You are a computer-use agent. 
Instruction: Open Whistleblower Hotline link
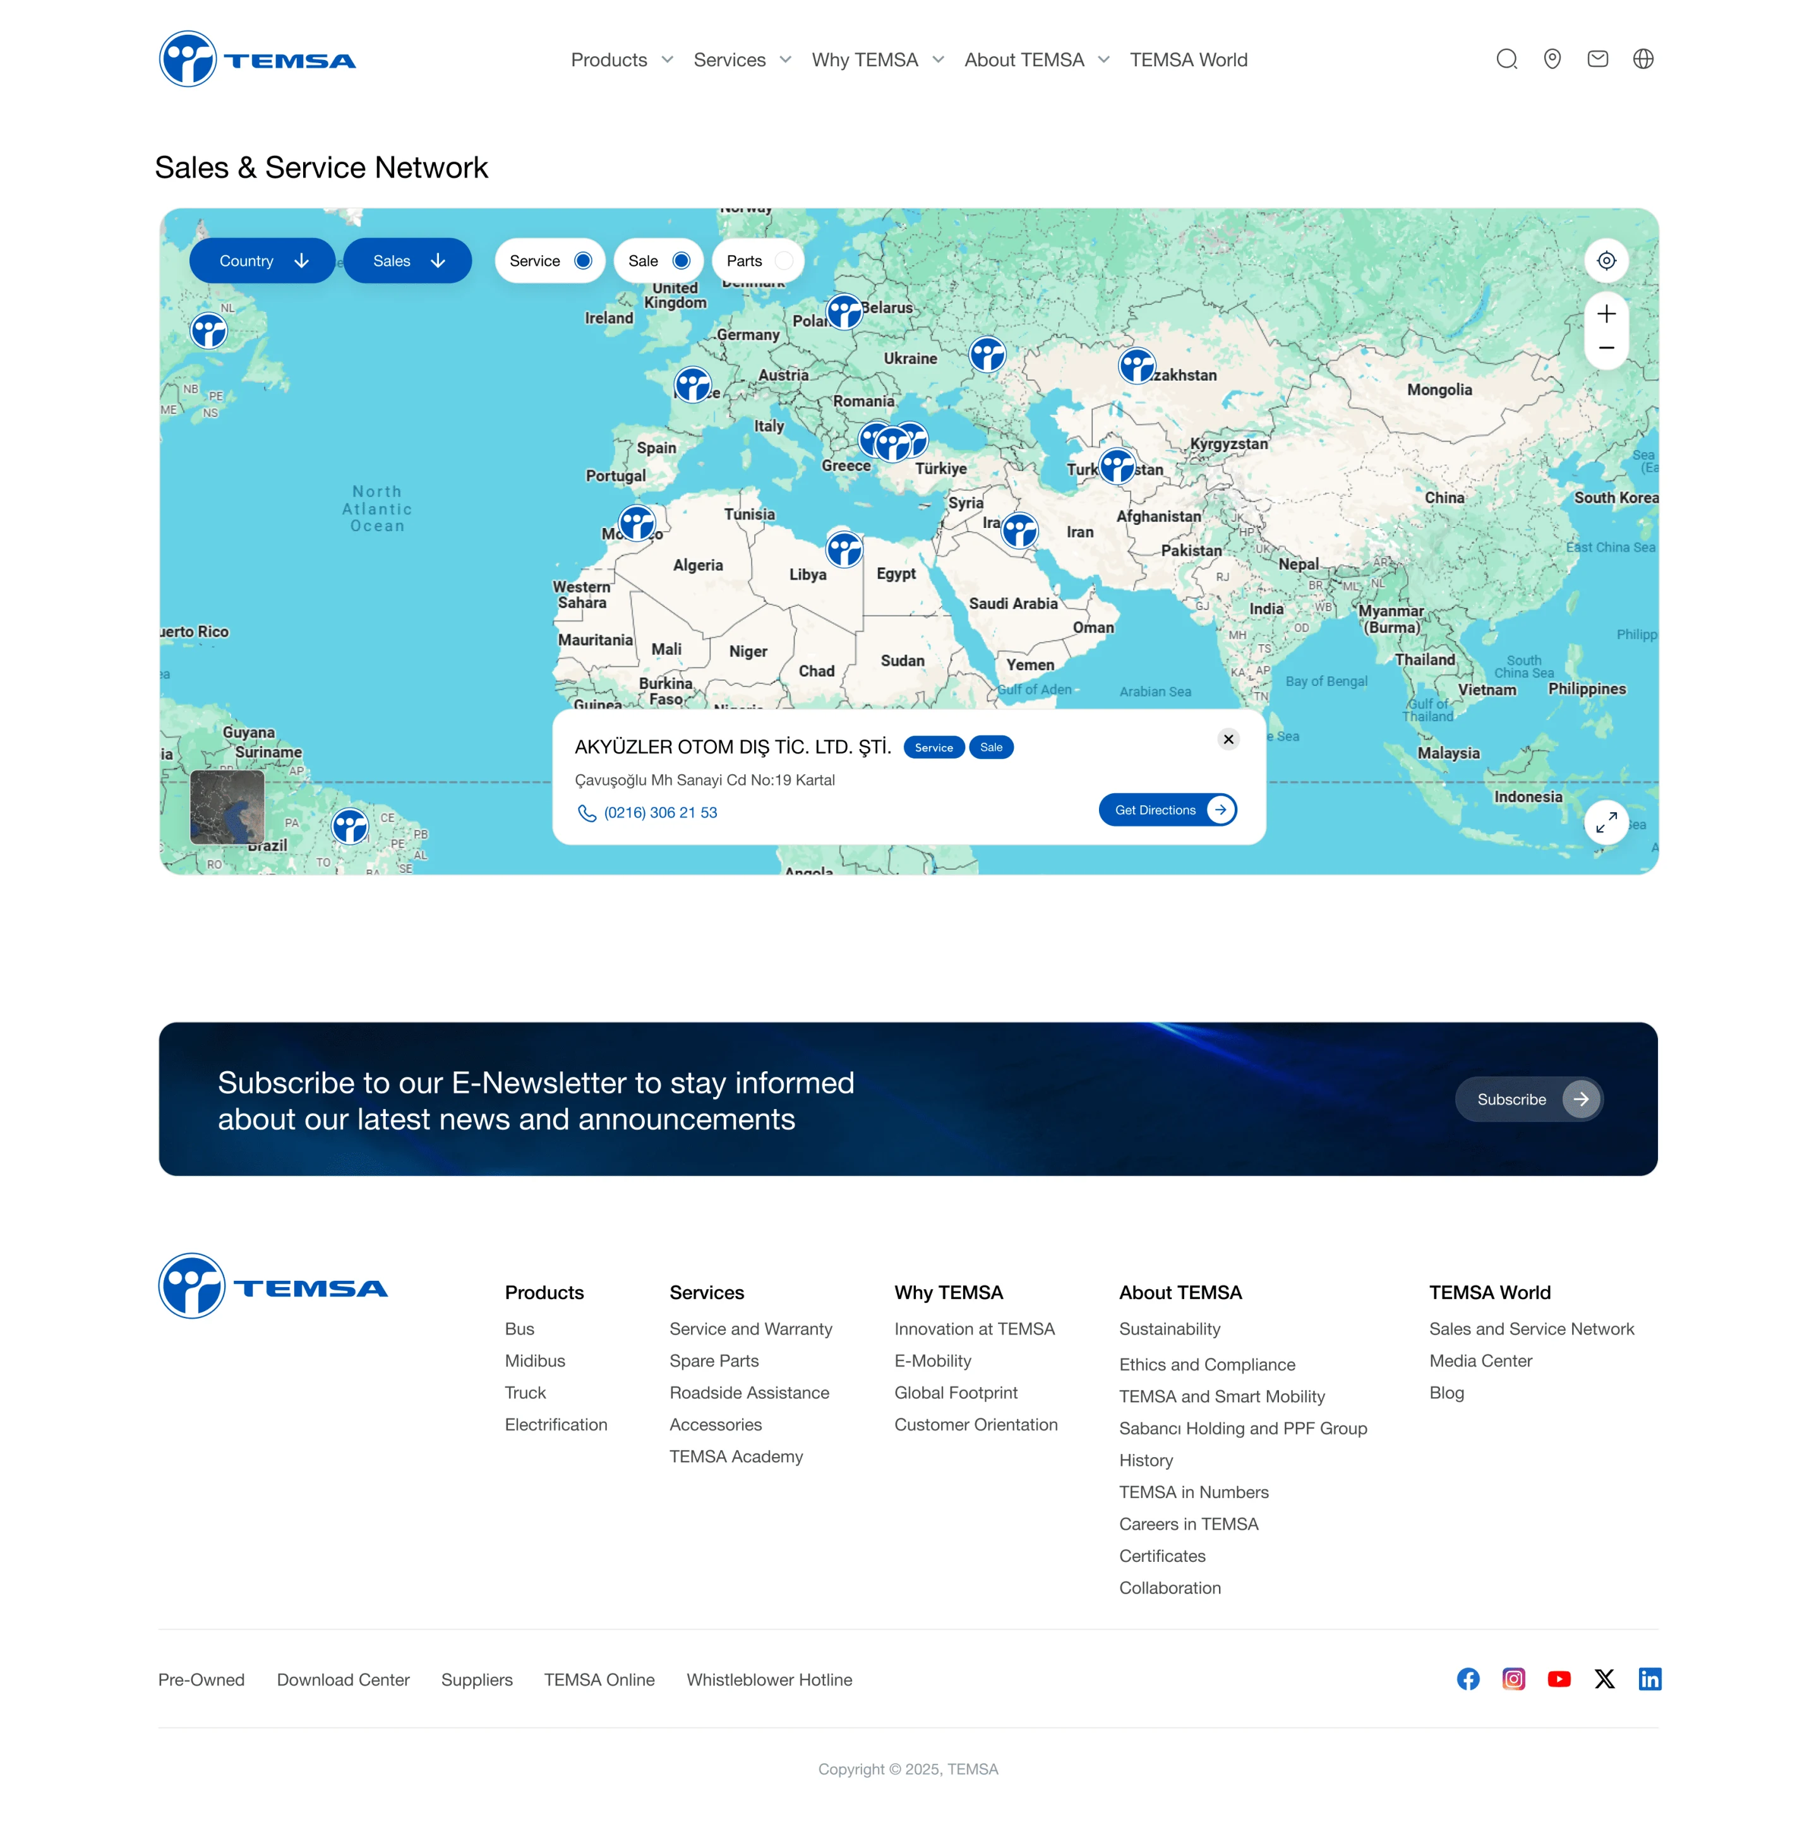769,1679
